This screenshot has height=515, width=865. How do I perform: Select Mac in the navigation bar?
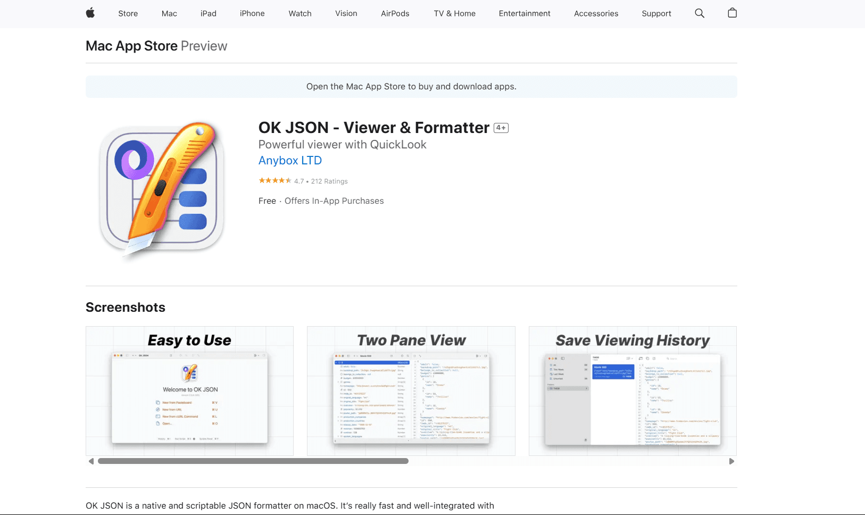[169, 13]
